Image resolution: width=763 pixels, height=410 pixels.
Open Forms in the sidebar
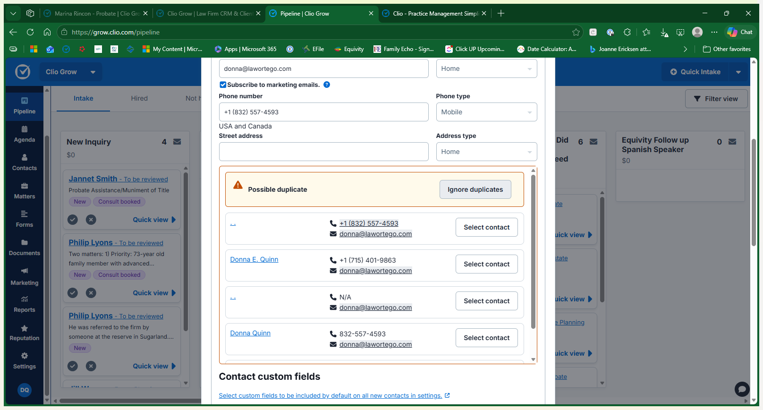[x=25, y=220]
